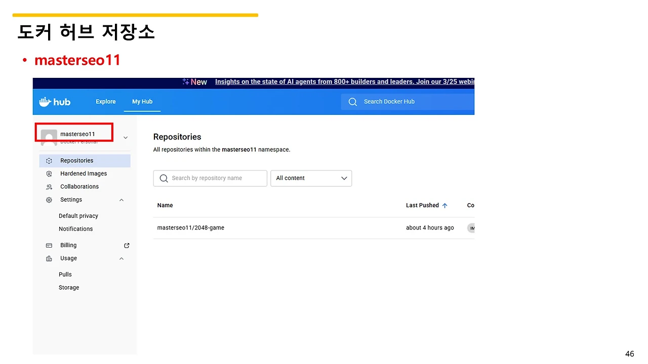The height and width of the screenshot is (364, 648).
Task: View Storage usage page
Action: point(69,288)
